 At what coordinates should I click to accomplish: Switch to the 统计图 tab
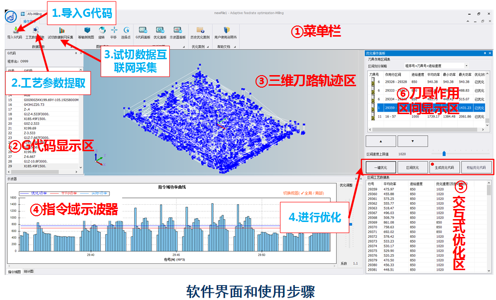[x=29, y=272]
